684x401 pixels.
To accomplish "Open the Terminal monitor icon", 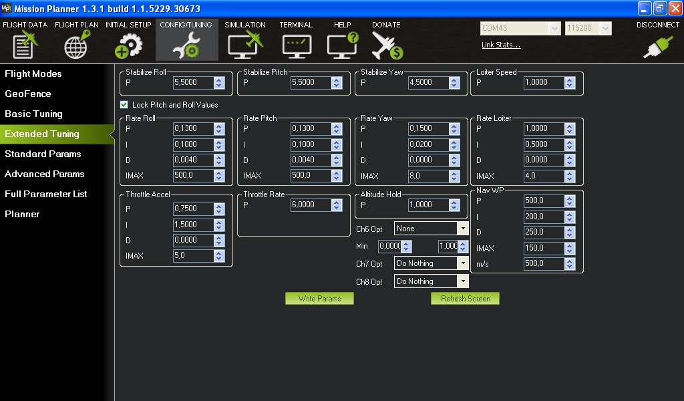I will tap(297, 46).
